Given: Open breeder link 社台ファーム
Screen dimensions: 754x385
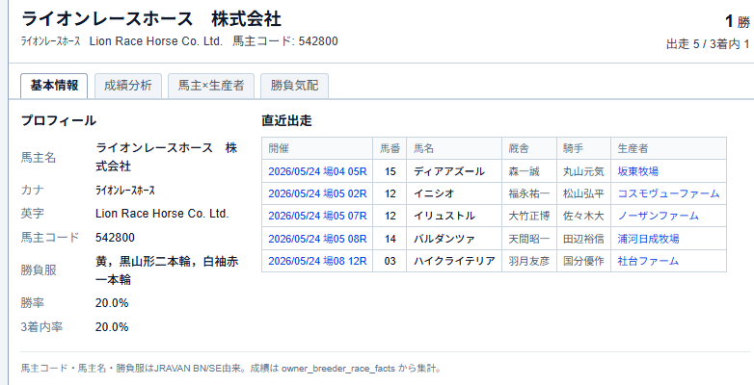Looking at the screenshot, I should click(x=648, y=261).
